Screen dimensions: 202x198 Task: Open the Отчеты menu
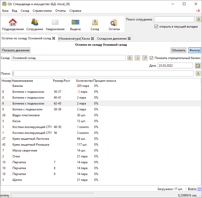tap(60, 11)
